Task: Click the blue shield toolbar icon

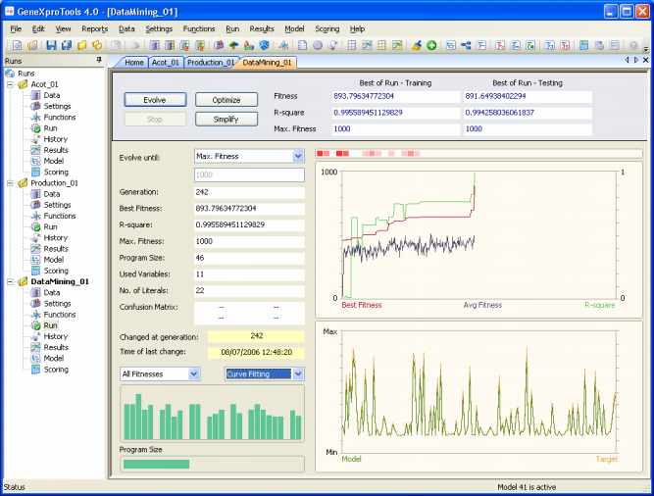Action: click(x=264, y=45)
